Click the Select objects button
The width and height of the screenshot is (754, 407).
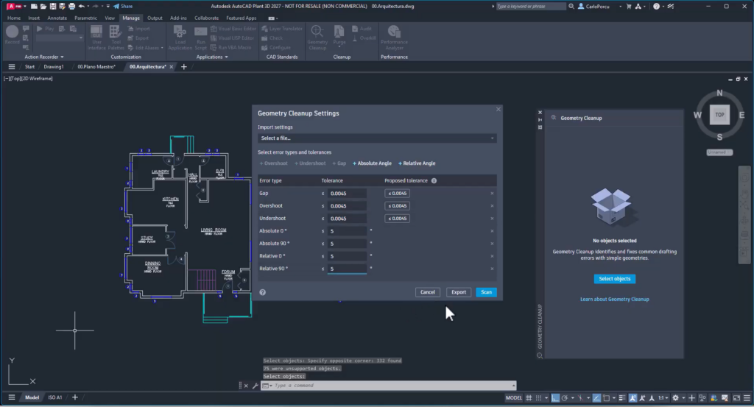[x=615, y=279]
